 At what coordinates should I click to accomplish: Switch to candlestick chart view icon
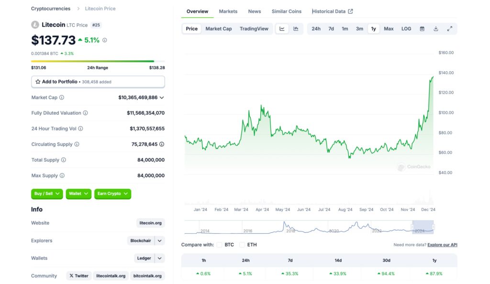296,29
